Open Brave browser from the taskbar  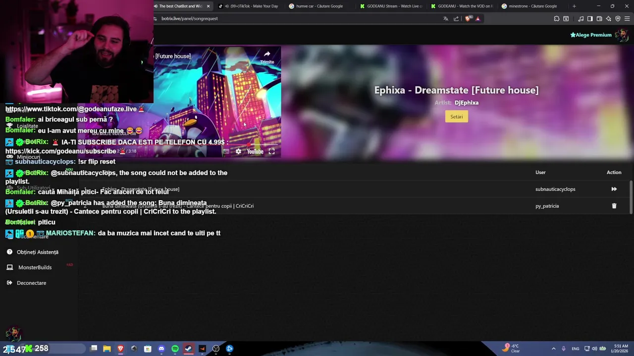tap(120, 349)
